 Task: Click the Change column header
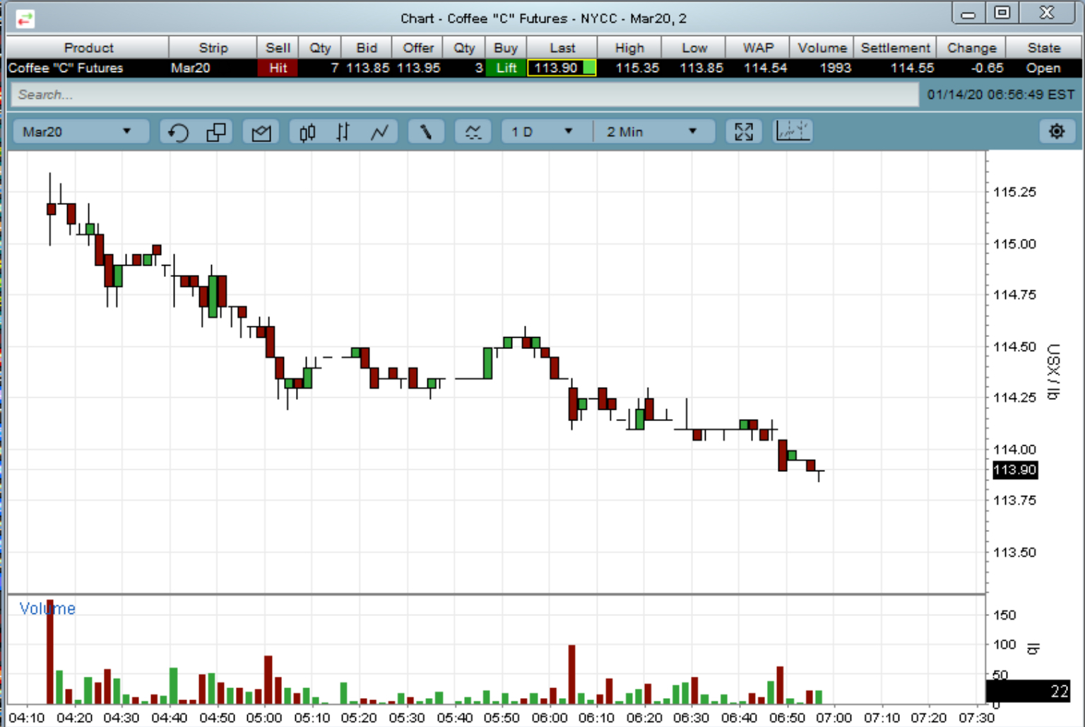click(972, 48)
